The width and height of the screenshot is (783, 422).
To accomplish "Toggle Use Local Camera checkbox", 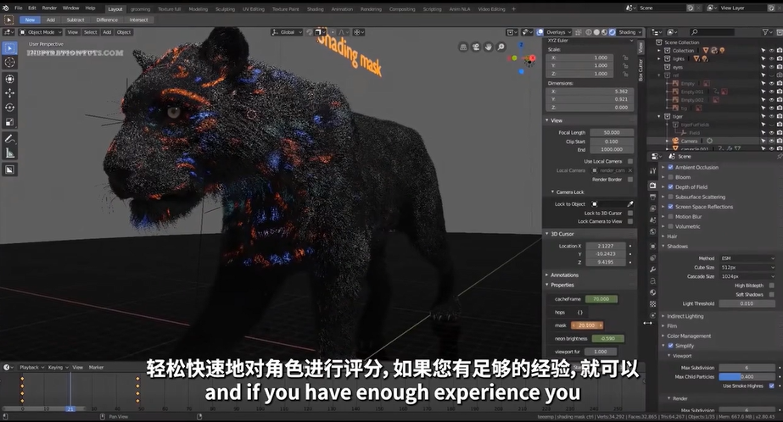I will (x=630, y=161).
